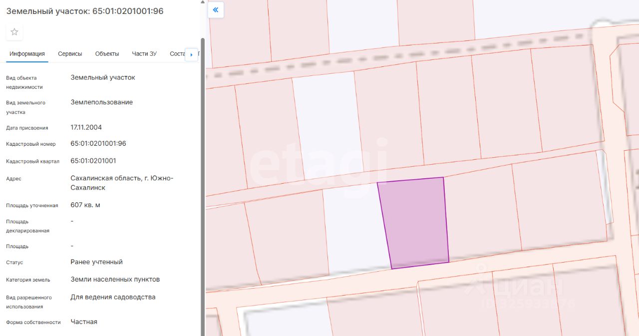The width and height of the screenshot is (639, 336).
Task: Click the status value Ранее учтенный
Action: click(96, 262)
